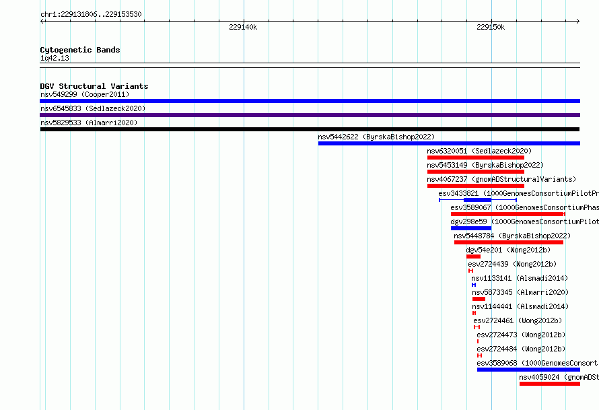Select the black nsv5829533 variant bar
599x410 pixels.
(x=310, y=129)
